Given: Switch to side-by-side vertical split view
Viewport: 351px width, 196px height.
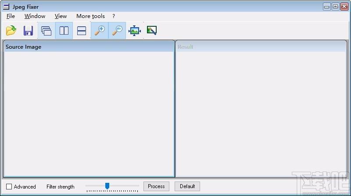Looking at the screenshot, I should (64, 31).
